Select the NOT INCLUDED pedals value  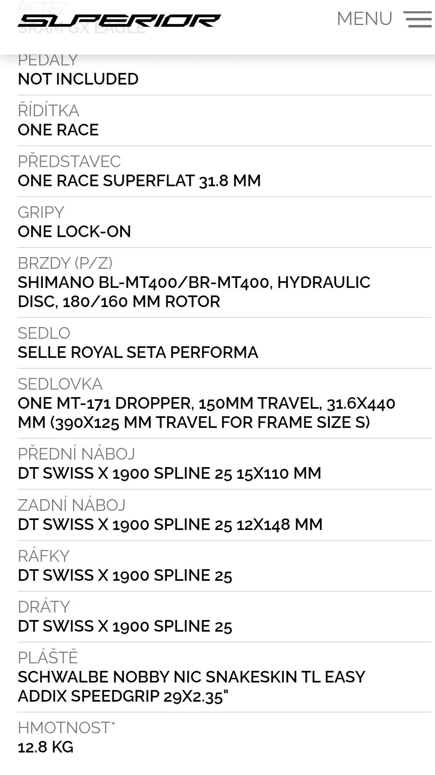[78, 79]
